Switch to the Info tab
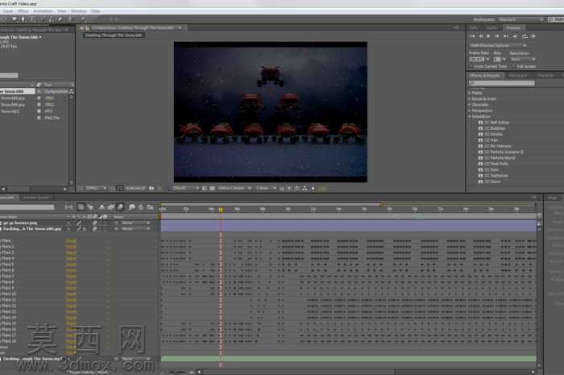Screen dimensions: 564x375 point(474,27)
